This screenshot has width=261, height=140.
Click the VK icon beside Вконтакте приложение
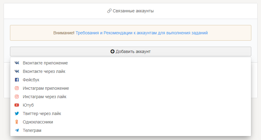(x=17, y=63)
